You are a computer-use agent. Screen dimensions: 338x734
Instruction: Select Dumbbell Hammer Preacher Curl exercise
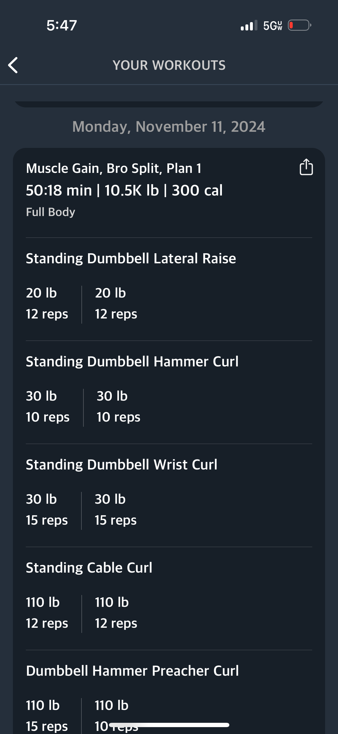pos(132,671)
